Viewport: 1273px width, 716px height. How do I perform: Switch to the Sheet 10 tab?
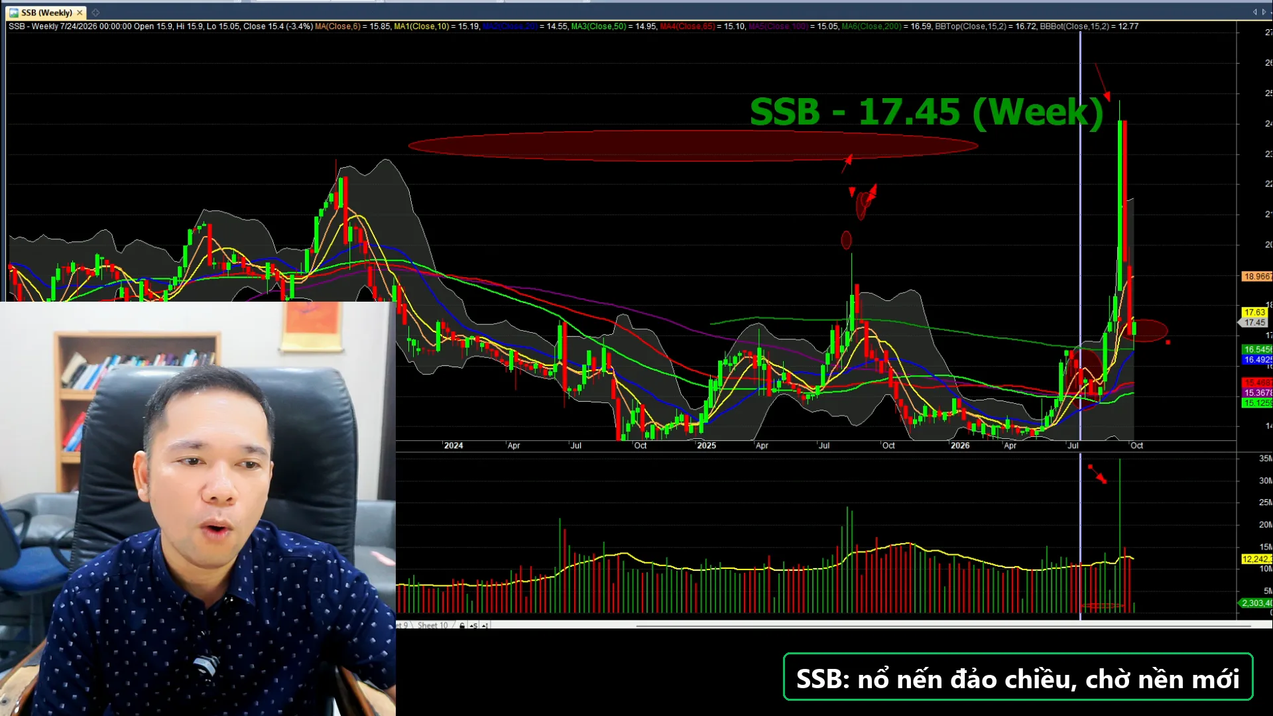point(432,625)
